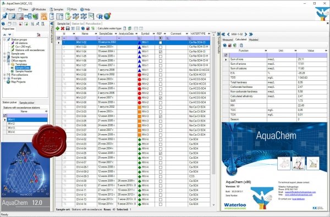Click the R scripts icon in toolbar
The height and width of the screenshot is (217, 330).
pos(100,16)
